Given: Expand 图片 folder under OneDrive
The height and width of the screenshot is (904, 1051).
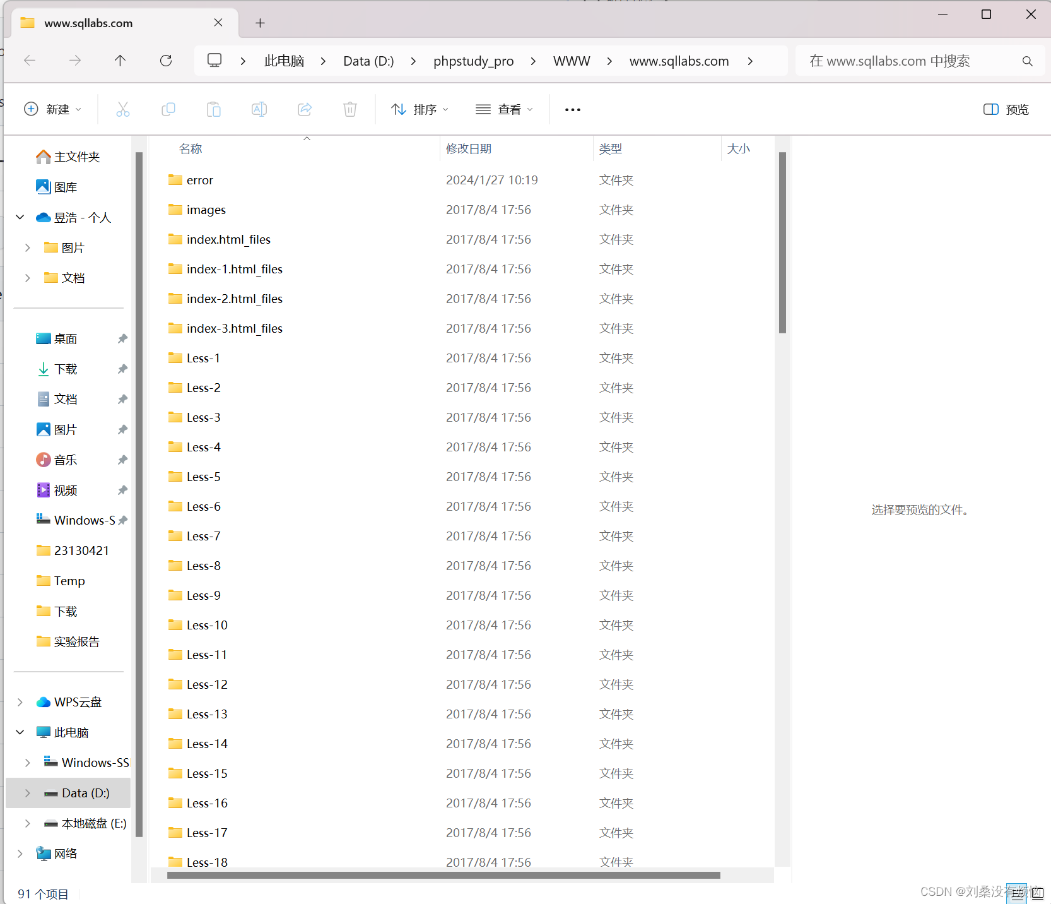Looking at the screenshot, I should [27, 247].
